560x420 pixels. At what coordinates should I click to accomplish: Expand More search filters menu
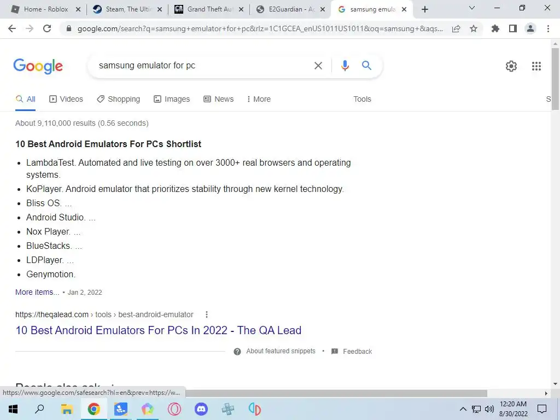point(259,99)
